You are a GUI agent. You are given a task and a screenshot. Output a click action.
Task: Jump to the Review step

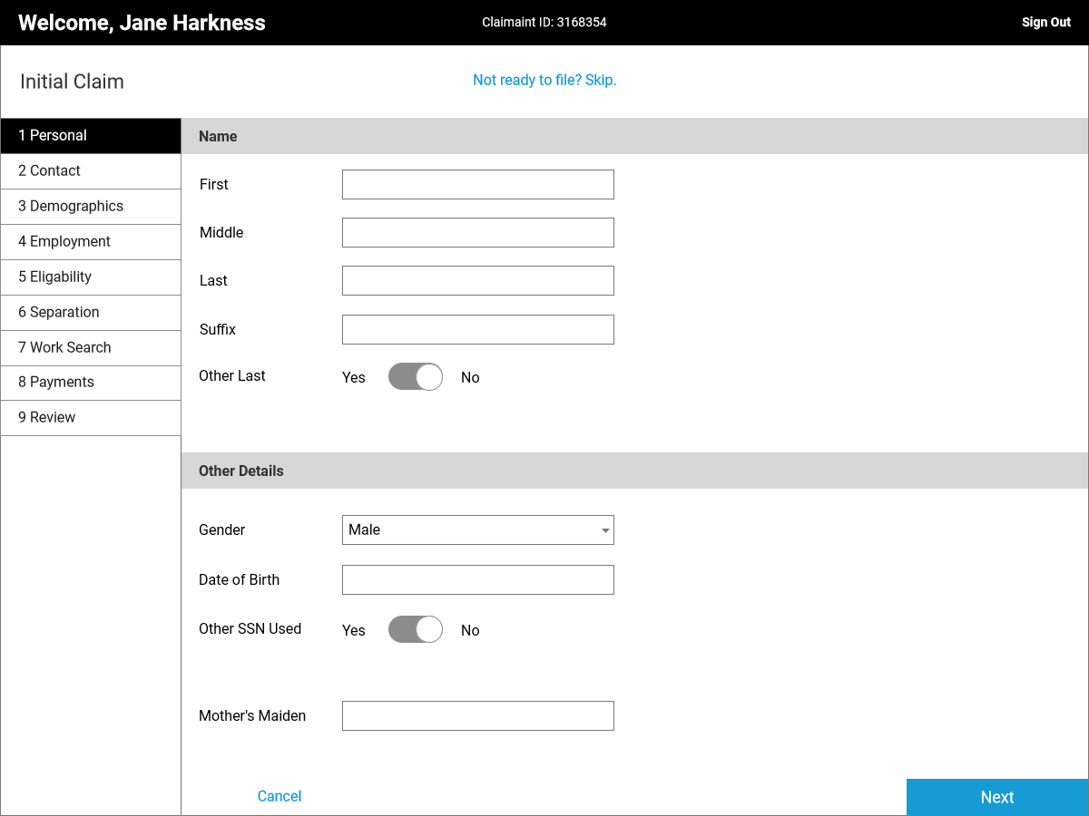coord(91,417)
